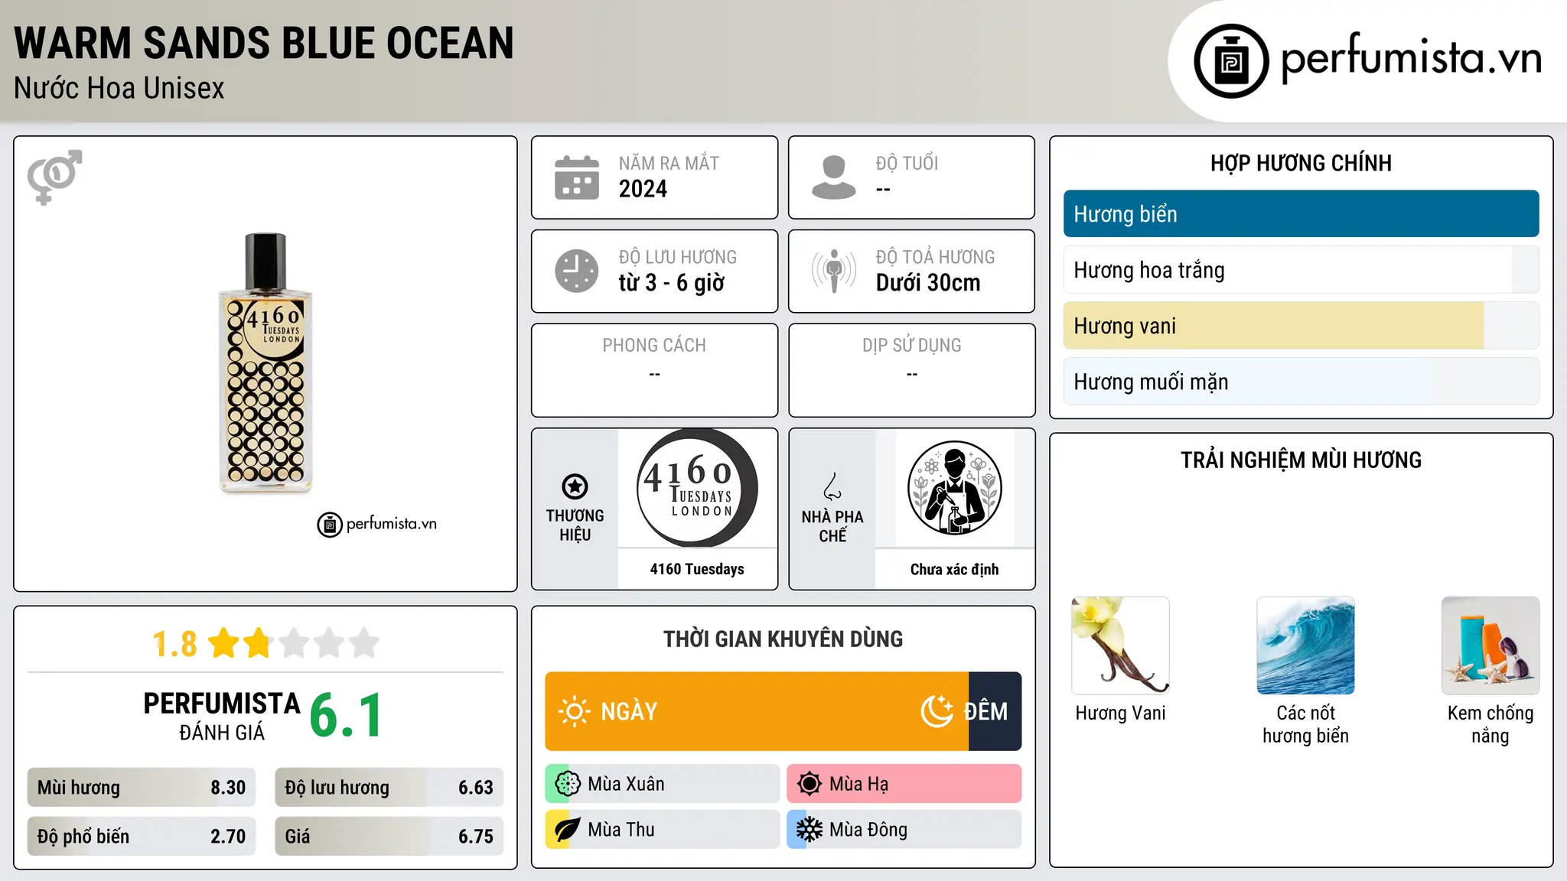
Task: Click the ĐÊM label in the time bar
Action: pyautogui.click(x=985, y=711)
